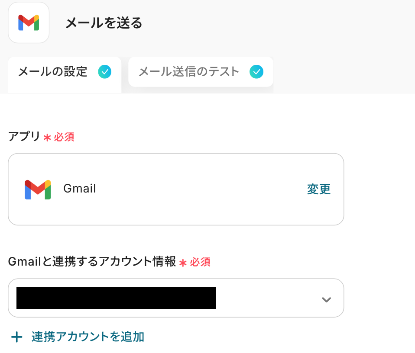This screenshot has height=353, width=415.
Task: Select the 連携アカウントを追加 link
Action: click(x=88, y=337)
